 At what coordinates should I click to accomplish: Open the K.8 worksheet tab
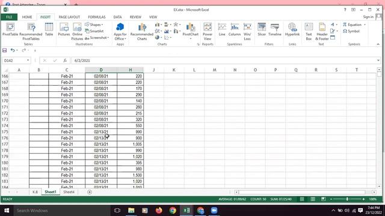tap(35, 192)
